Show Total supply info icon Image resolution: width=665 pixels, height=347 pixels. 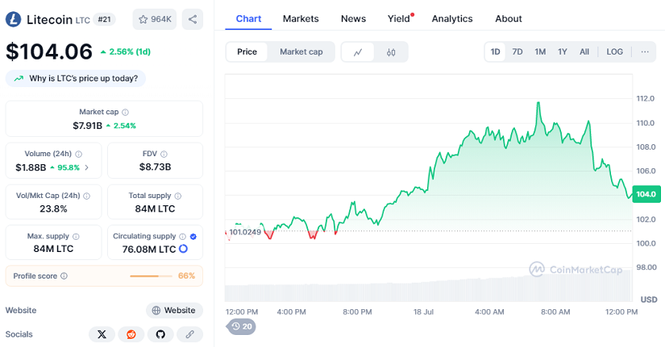[177, 196]
